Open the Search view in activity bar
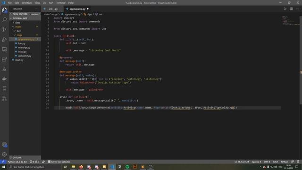The width and height of the screenshot is (302, 170). point(4,19)
